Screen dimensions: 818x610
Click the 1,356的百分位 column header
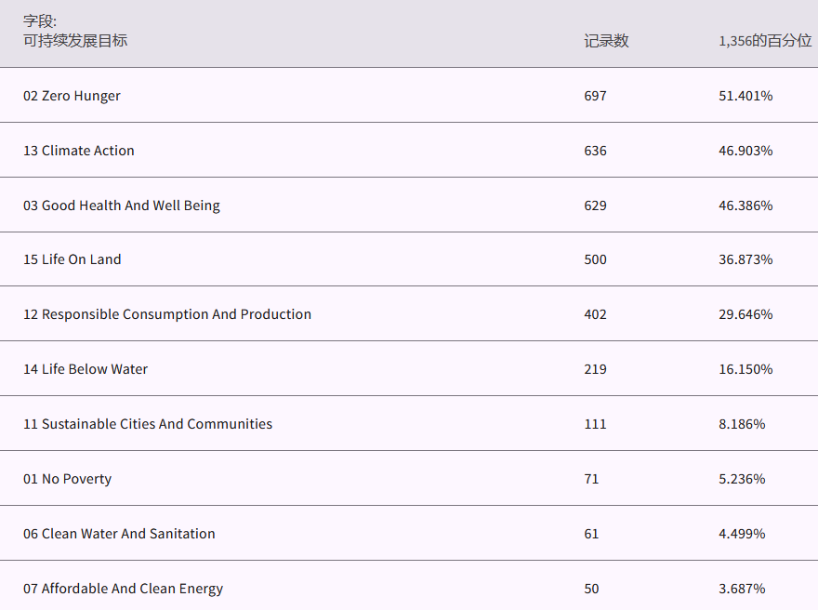click(x=764, y=41)
